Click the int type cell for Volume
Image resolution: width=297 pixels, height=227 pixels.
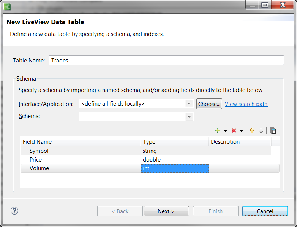(x=174, y=168)
